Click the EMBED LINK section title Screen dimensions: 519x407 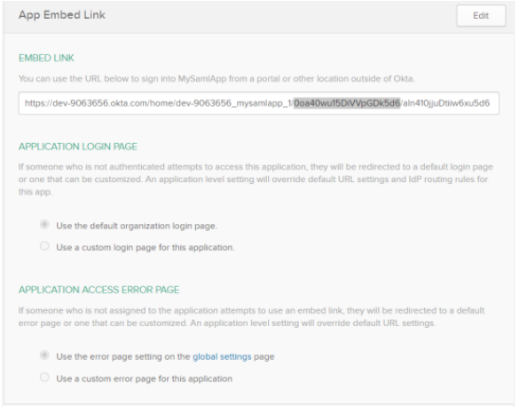tap(46, 58)
